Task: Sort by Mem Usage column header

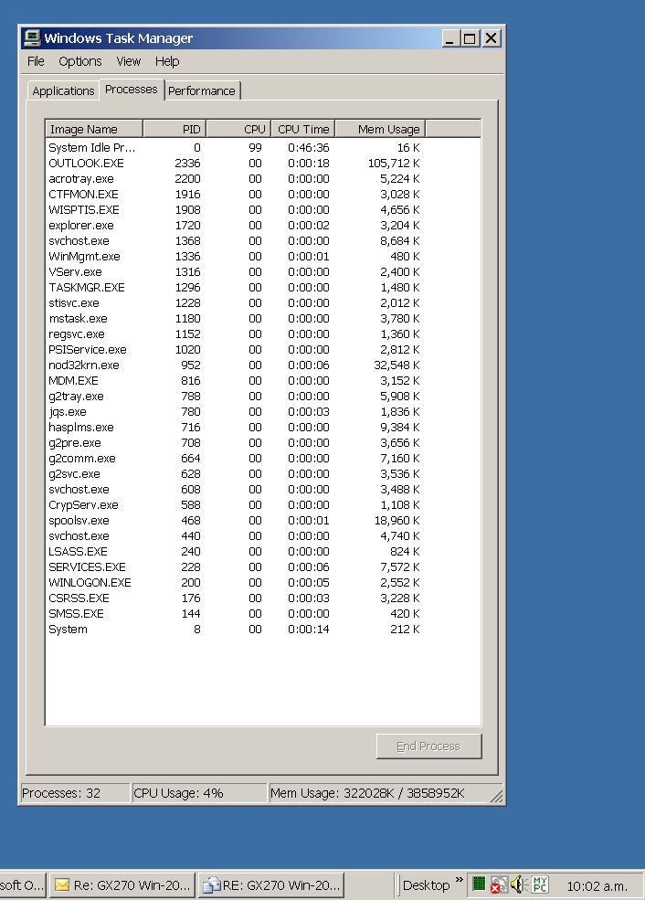Action: pyautogui.click(x=380, y=129)
